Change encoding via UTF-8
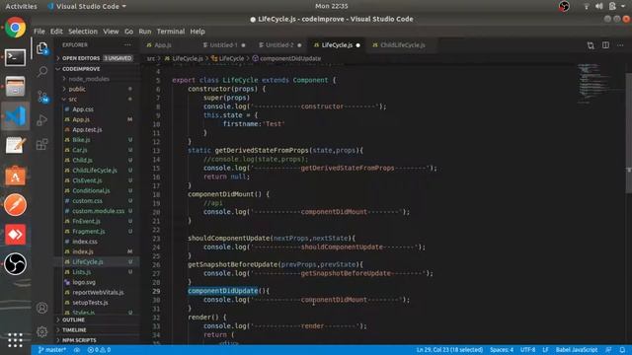Image resolution: width=632 pixels, height=355 pixels. (527, 350)
